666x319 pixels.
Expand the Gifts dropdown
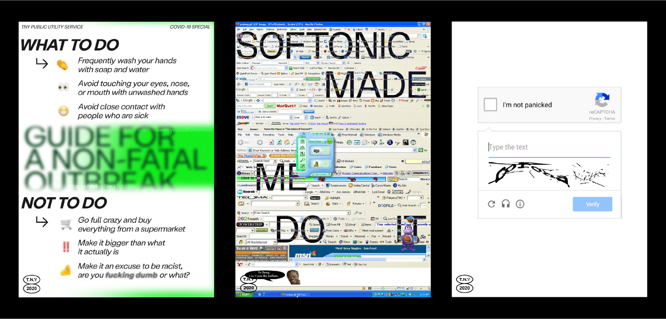pos(350,230)
